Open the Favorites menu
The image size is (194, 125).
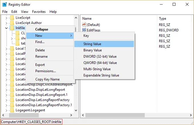39,12
